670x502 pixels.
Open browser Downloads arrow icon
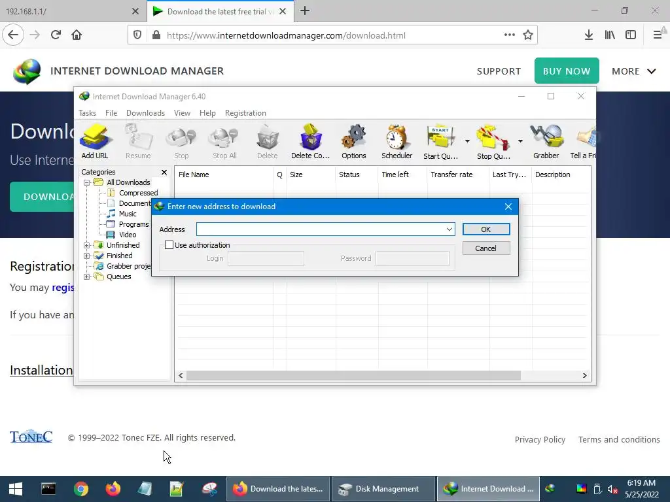(589, 35)
